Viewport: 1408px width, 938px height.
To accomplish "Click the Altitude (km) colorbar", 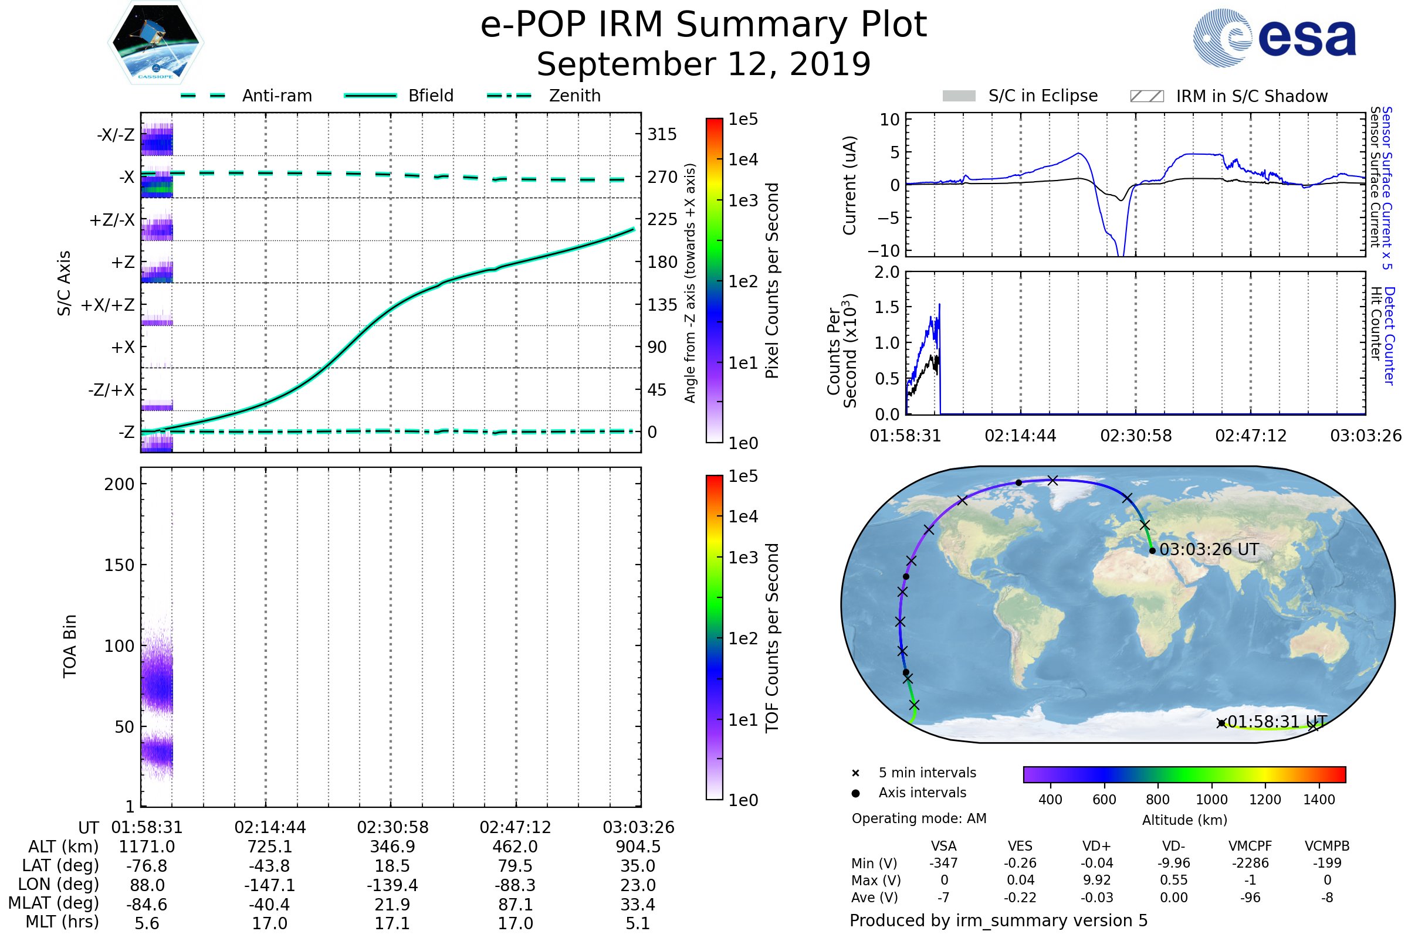I will tap(1184, 774).
